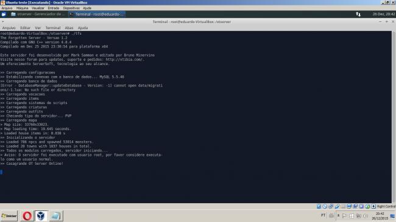Show hidden tray icons arrow
Image resolution: width=396 pixels, height=222 pixels.
point(338,215)
